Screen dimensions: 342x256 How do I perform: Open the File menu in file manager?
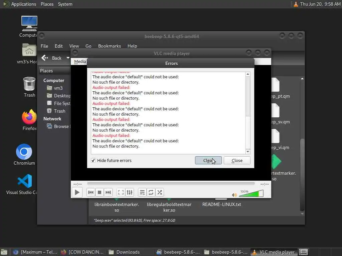[44, 46]
